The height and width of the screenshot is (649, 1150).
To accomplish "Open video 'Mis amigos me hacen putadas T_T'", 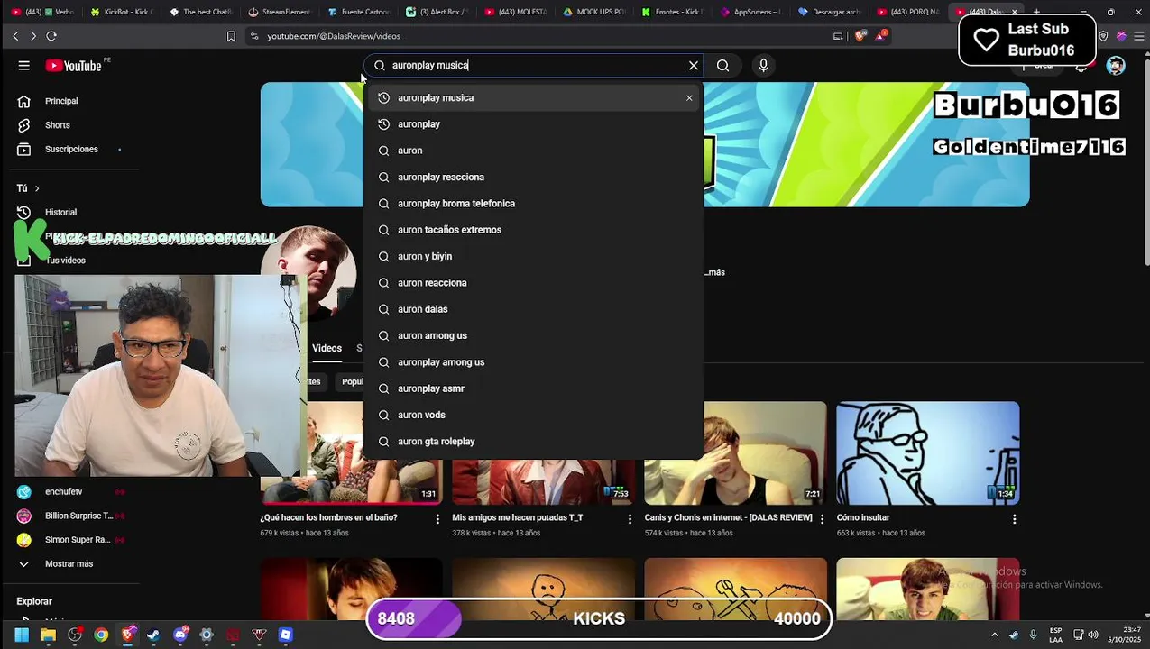I will (x=543, y=480).
